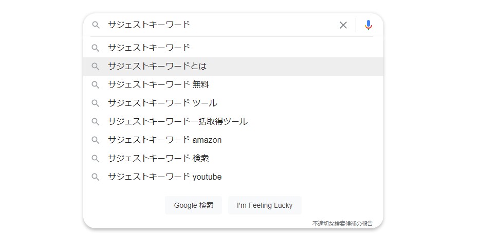Clear the search box with the X icon

point(343,25)
